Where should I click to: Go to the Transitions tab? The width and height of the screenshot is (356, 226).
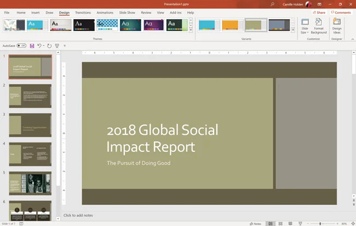point(83,13)
